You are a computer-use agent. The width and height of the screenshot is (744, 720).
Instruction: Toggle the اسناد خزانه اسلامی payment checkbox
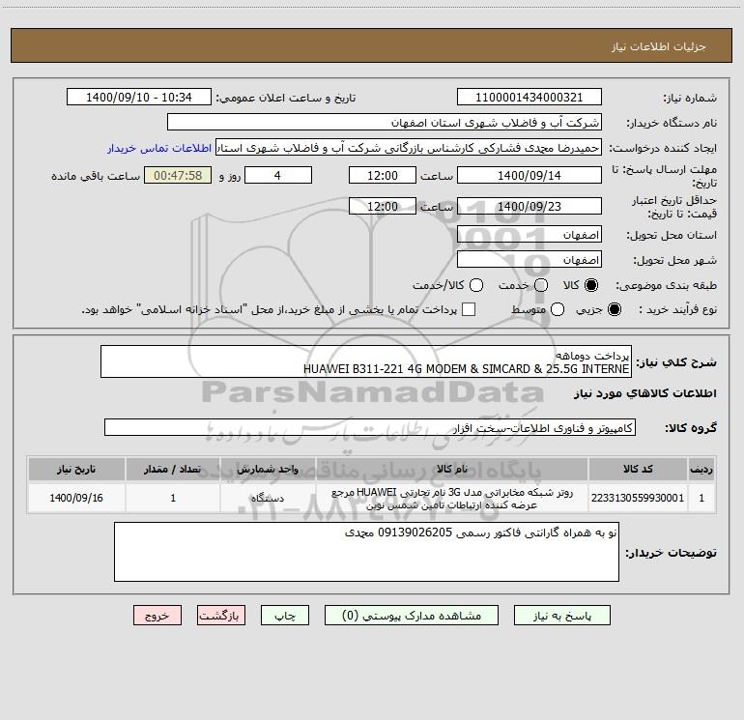coord(469,309)
